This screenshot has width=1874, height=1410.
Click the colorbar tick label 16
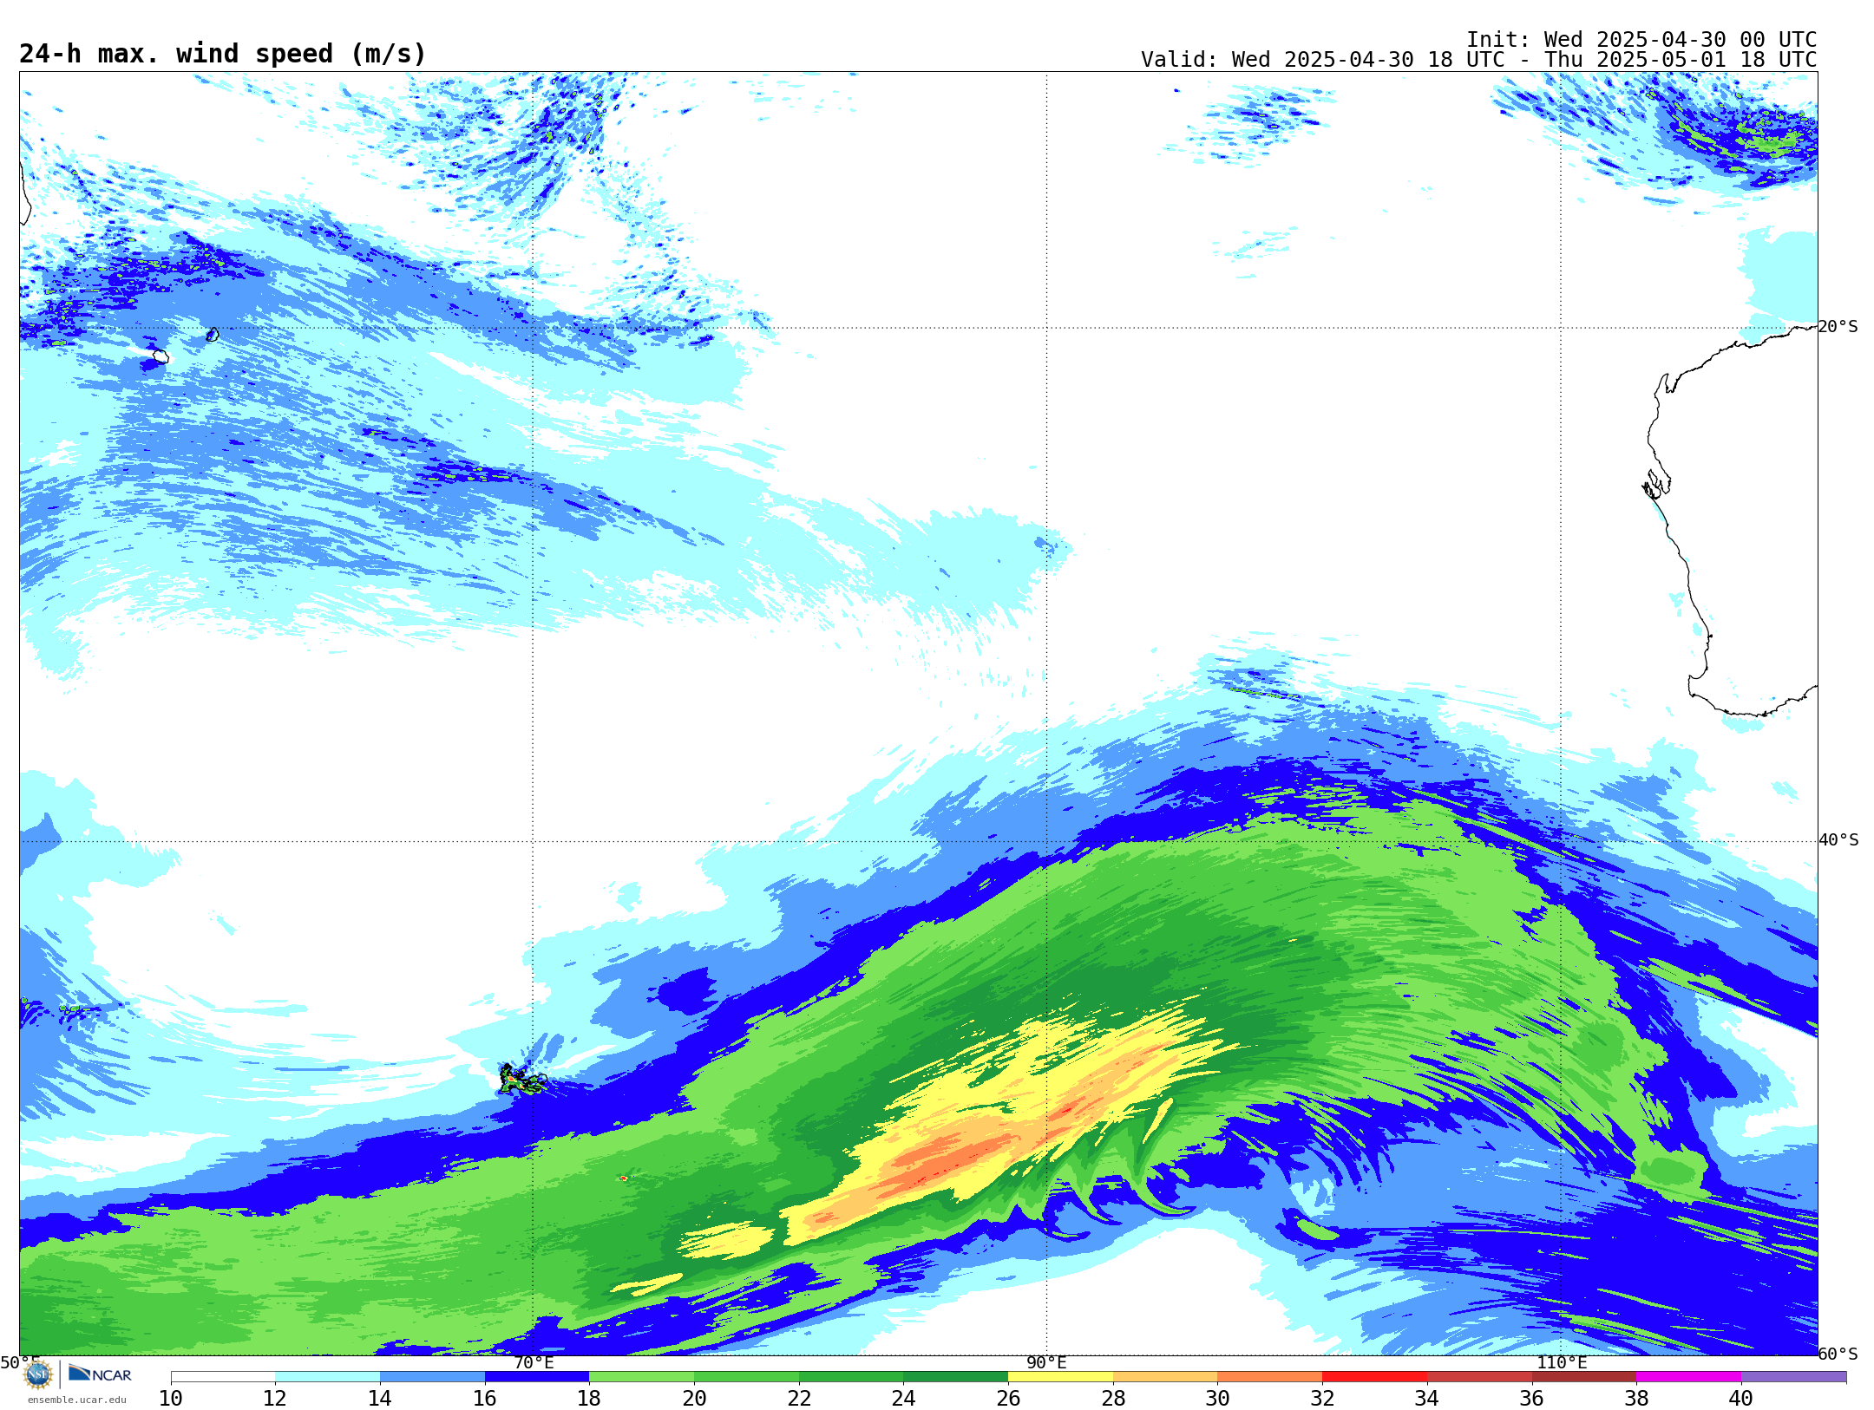(485, 1398)
